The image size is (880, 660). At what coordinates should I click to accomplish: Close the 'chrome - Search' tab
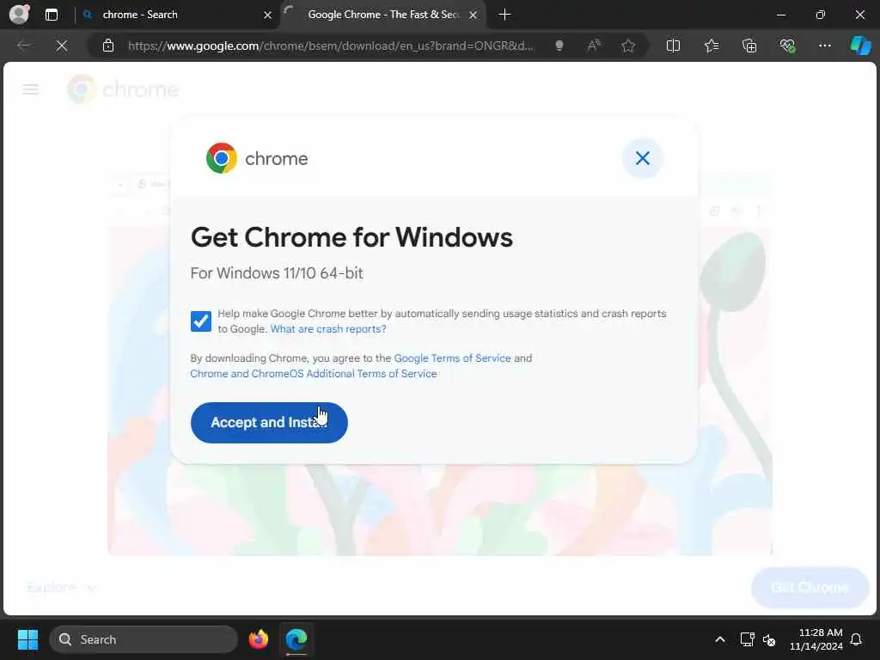pyautogui.click(x=268, y=15)
